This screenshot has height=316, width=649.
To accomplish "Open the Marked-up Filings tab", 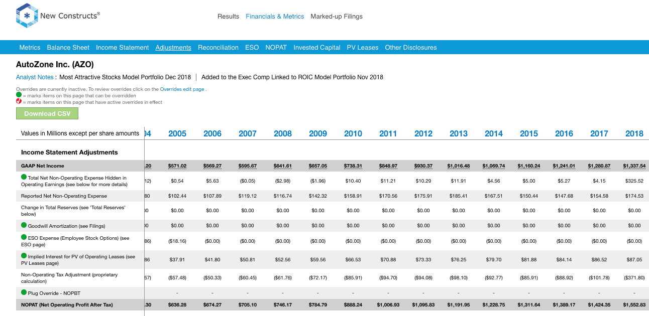I will click(337, 17).
